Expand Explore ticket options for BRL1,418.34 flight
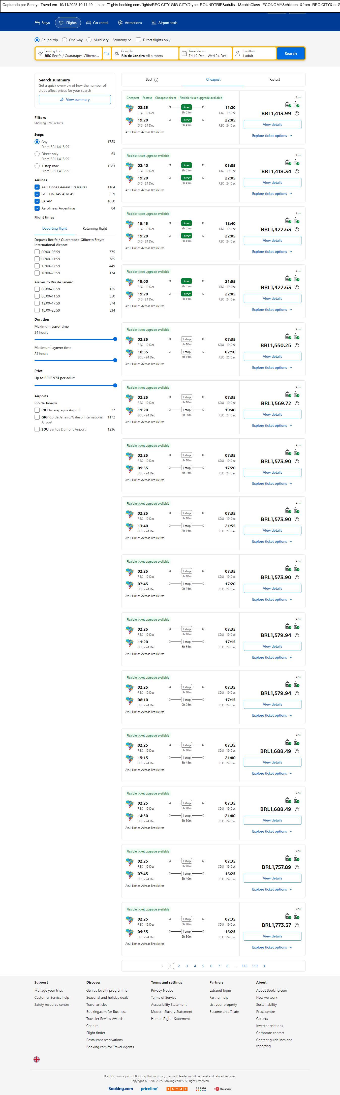 (272, 194)
